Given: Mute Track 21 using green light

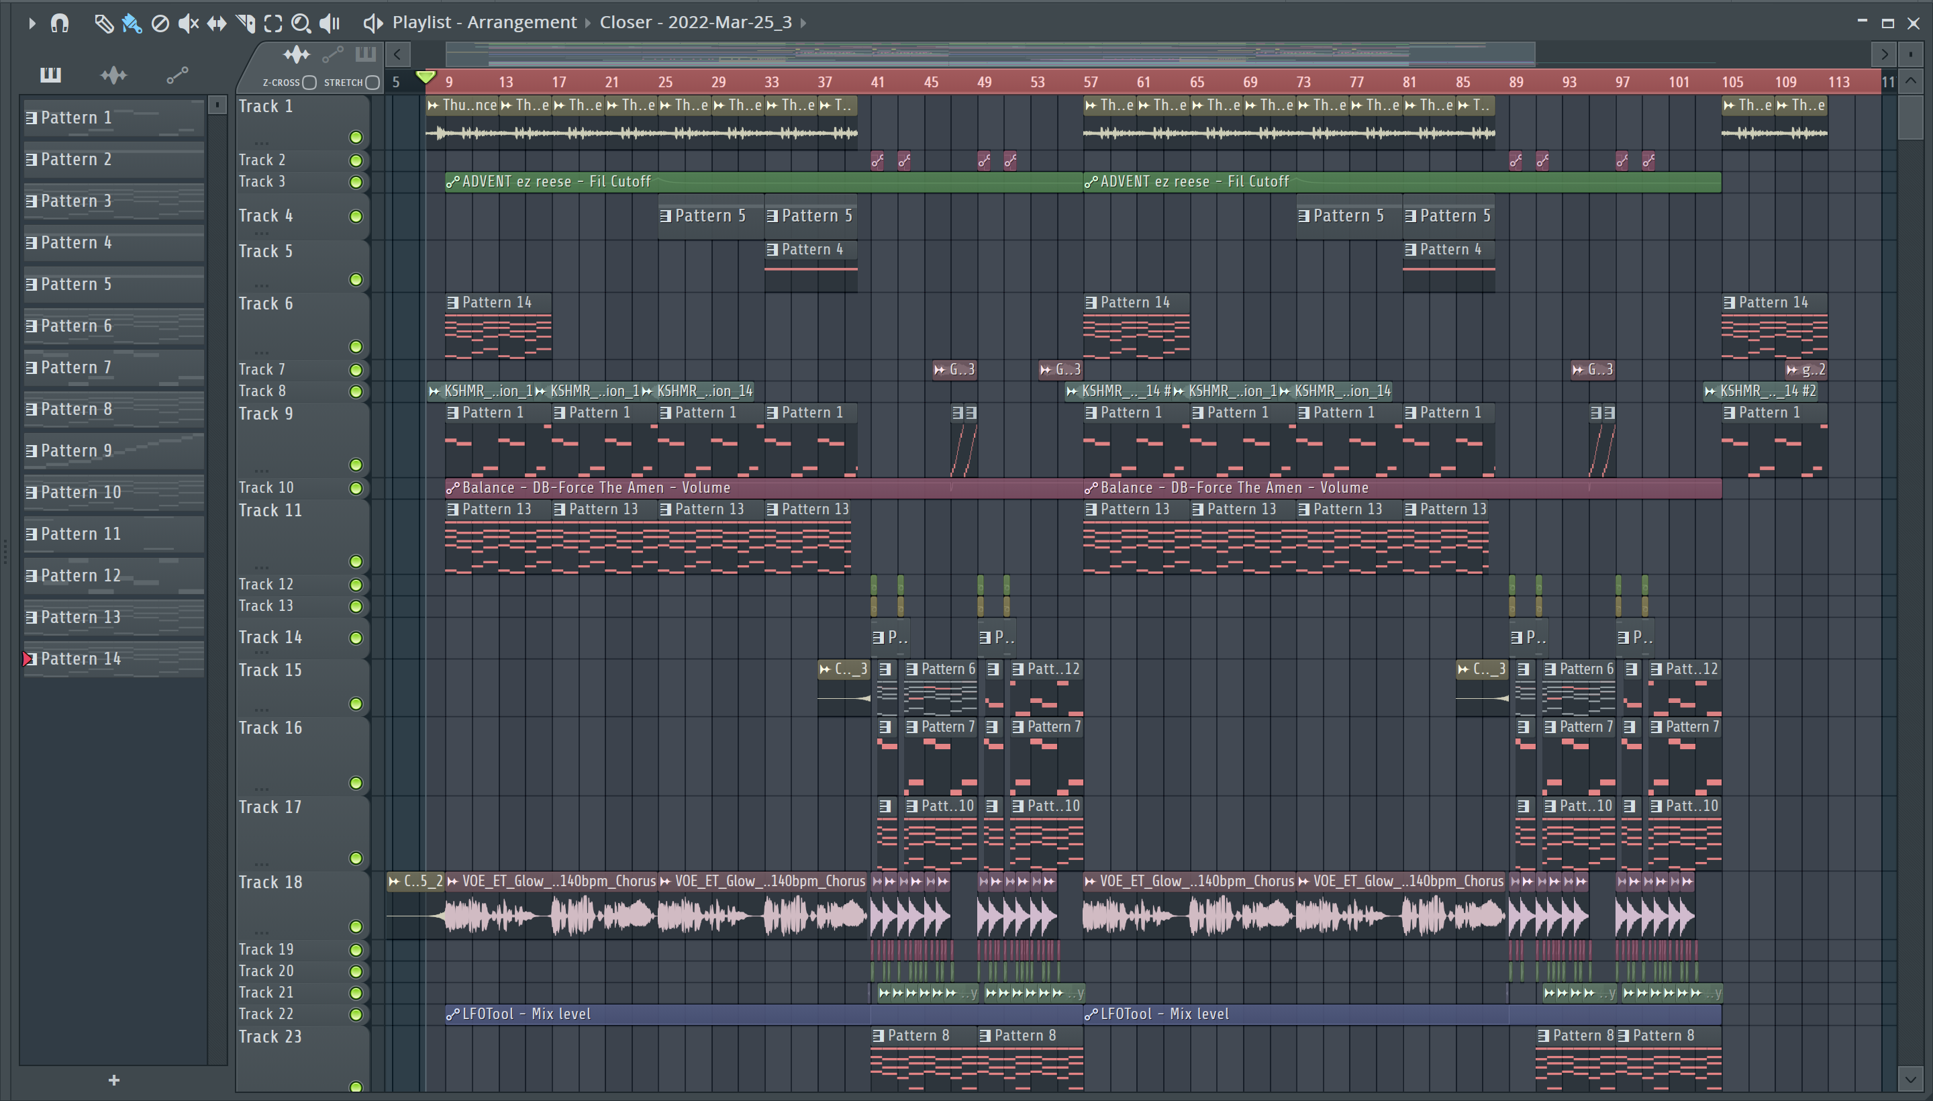Looking at the screenshot, I should [355, 993].
